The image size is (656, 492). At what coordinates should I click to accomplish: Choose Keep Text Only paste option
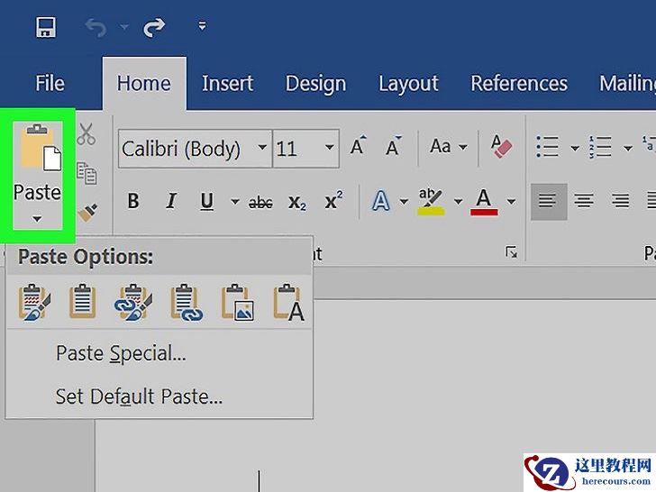click(x=289, y=303)
